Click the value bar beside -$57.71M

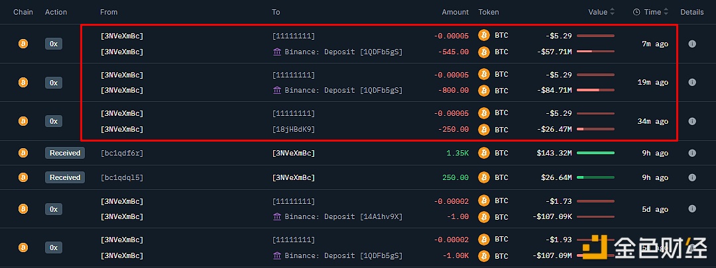pyautogui.click(x=595, y=52)
